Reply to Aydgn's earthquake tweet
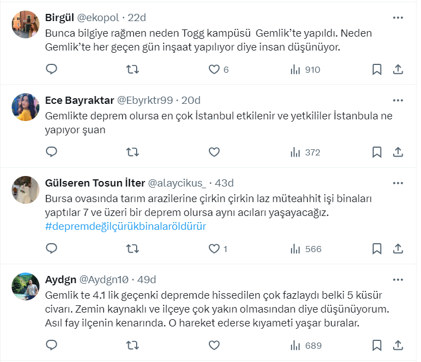Image resolution: width=421 pixels, height=362 pixels. pos(52,345)
